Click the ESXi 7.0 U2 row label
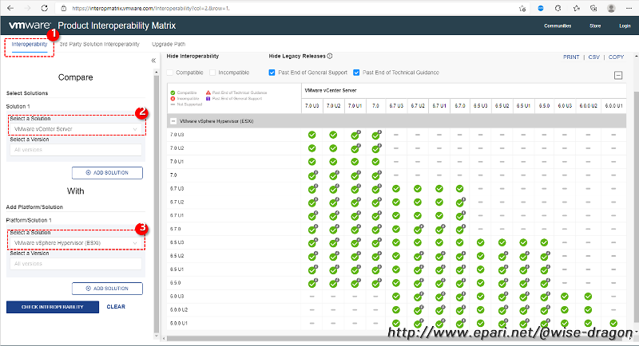Image resolution: width=639 pixels, height=346 pixels. click(x=177, y=148)
